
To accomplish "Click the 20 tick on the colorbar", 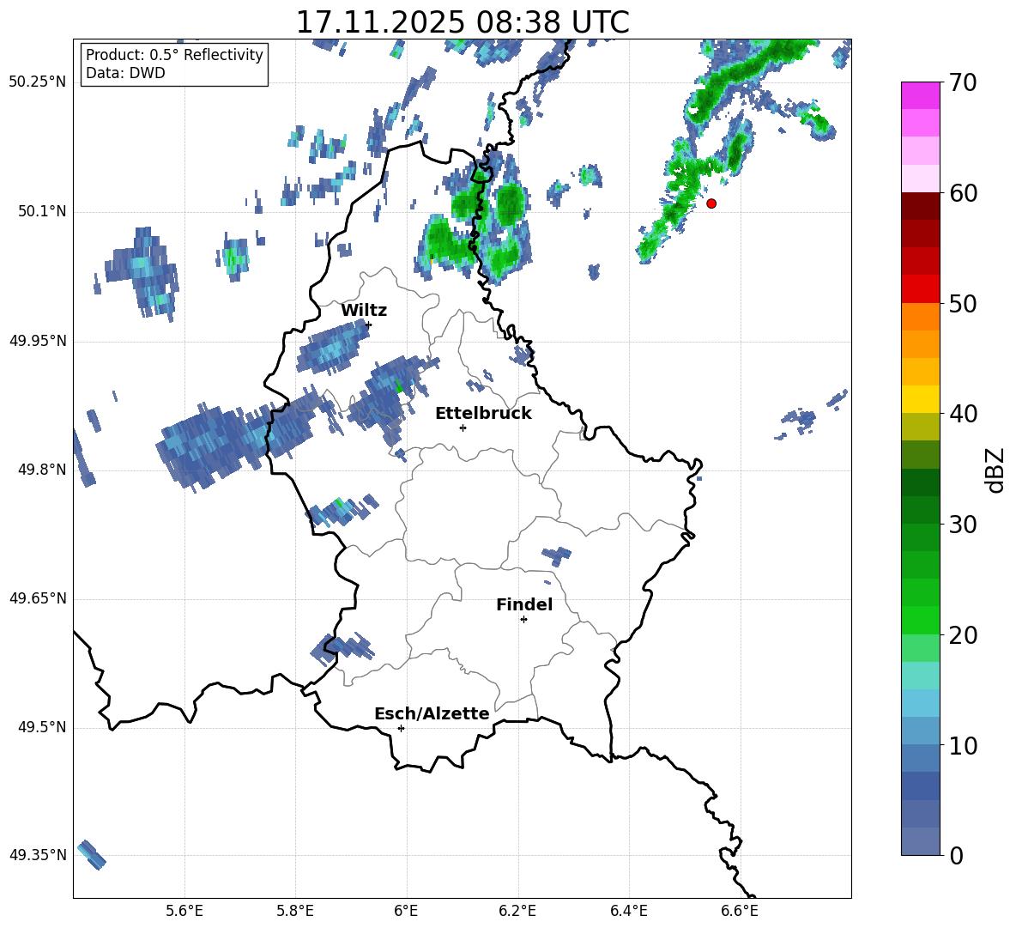I will tap(963, 635).
